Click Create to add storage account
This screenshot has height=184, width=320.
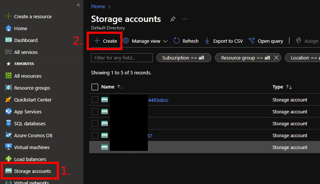click(x=106, y=41)
